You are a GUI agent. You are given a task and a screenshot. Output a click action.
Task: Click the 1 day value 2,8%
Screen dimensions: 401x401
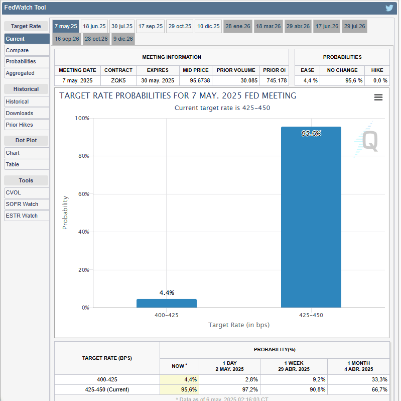click(230, 379)
